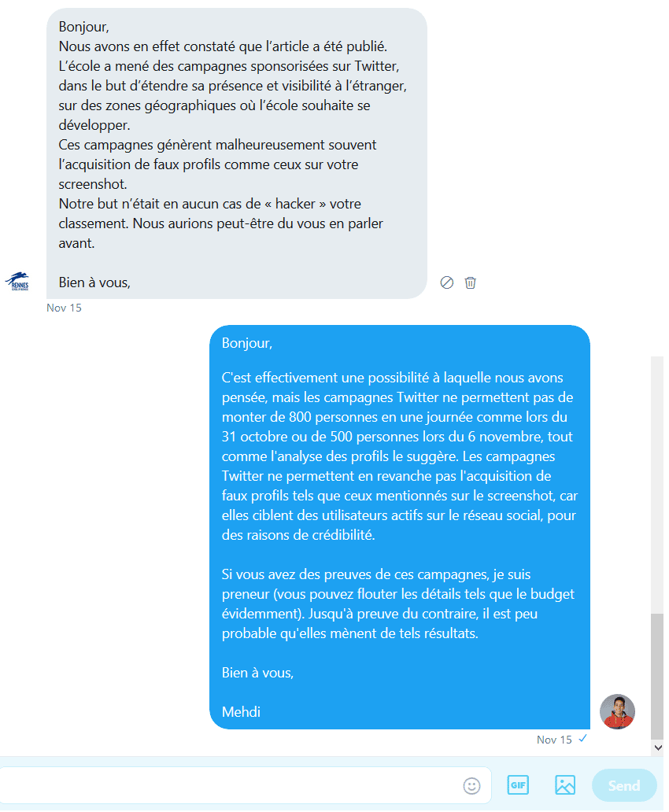Click the blue read-receipt checkmark

click(x=582, y=739)
